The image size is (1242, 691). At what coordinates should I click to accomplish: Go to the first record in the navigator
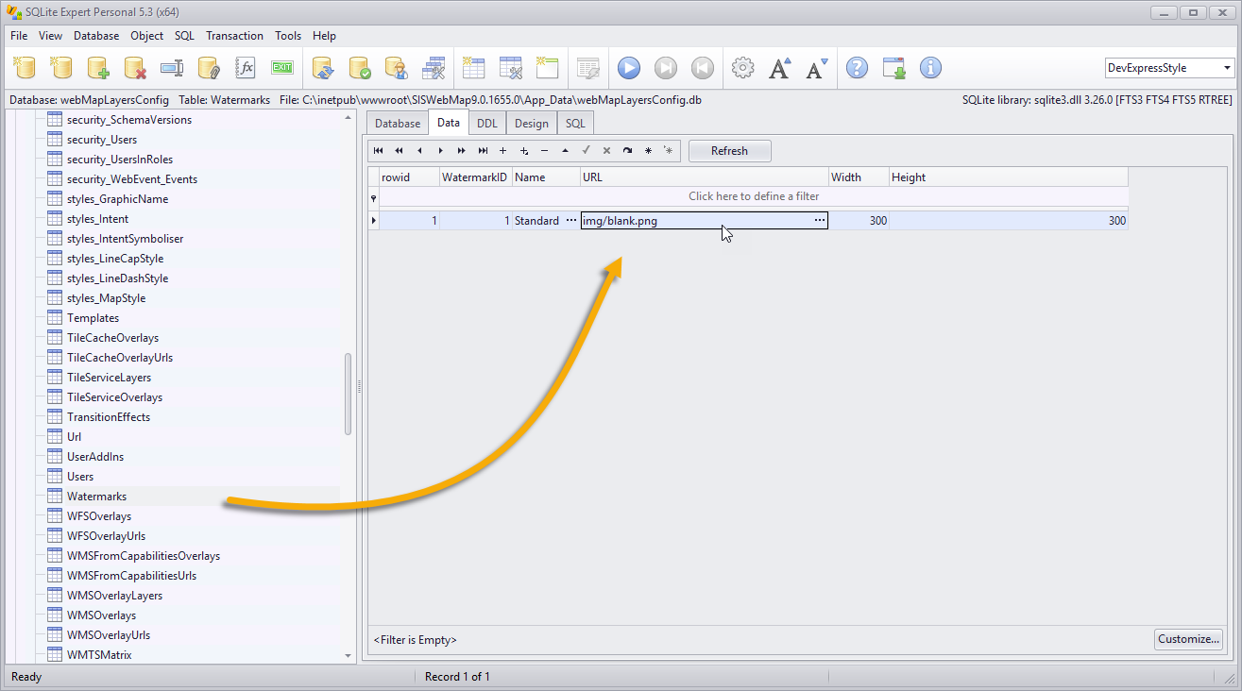pos(379,151)
